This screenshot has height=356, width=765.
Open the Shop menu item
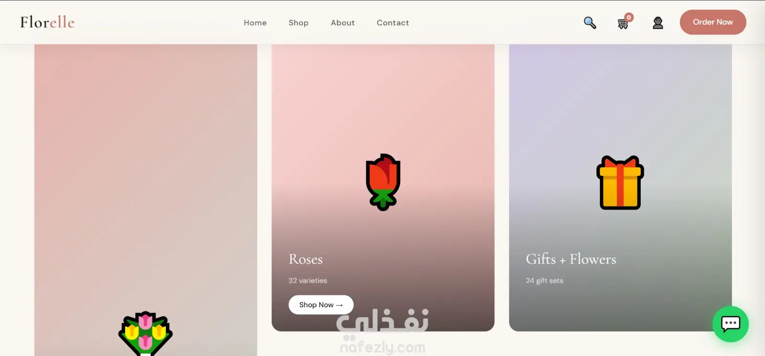click(x=298, y=22)
